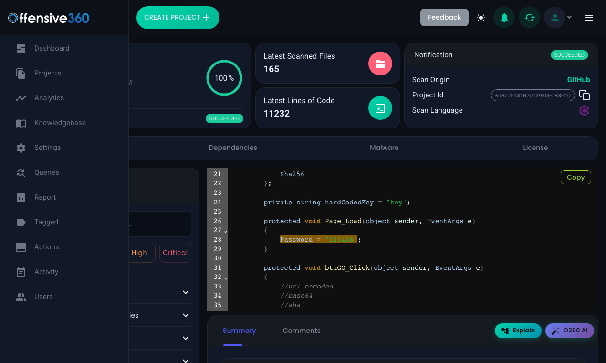606x363 pixels.
Task: Click the O360 AI button
Action: pos(570,331)
